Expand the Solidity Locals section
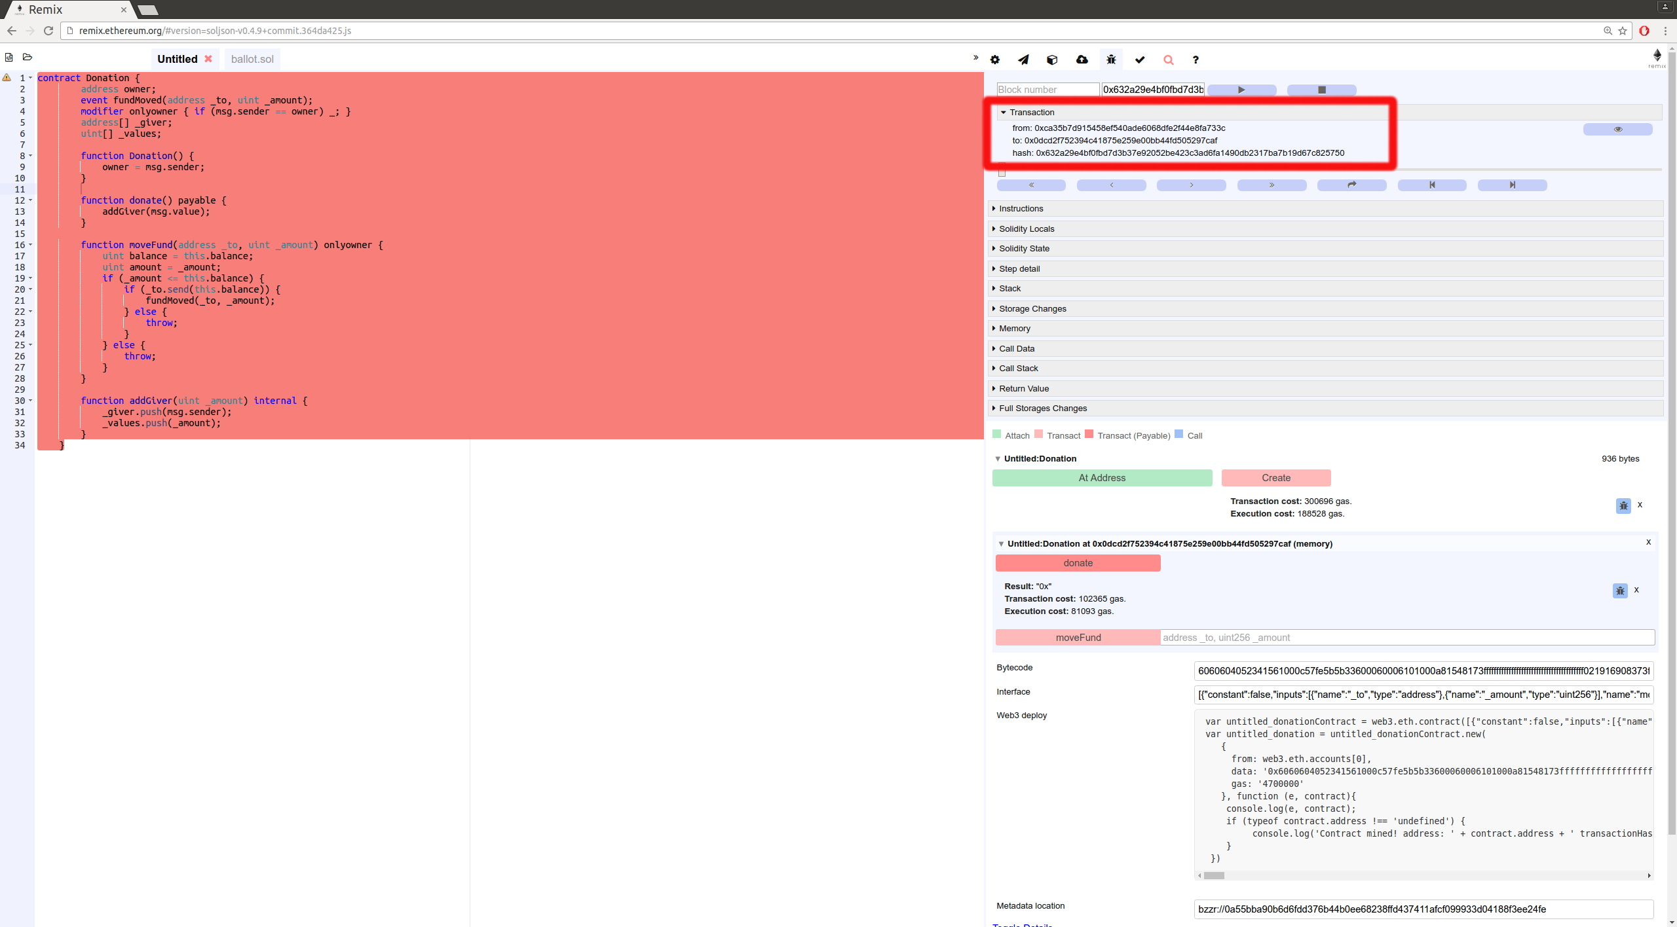The width and height of the screenshot is (1677, 927). (1026, 228)
